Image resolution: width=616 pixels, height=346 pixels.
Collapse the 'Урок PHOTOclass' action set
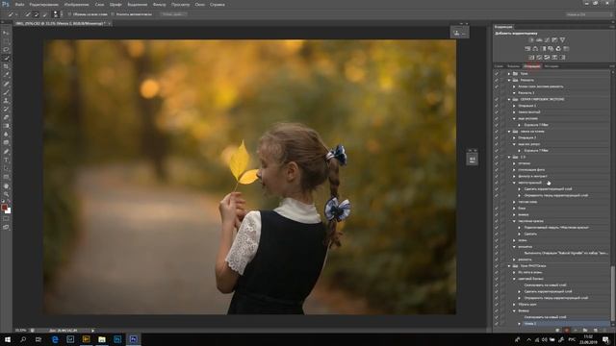(x=509, y=265)
